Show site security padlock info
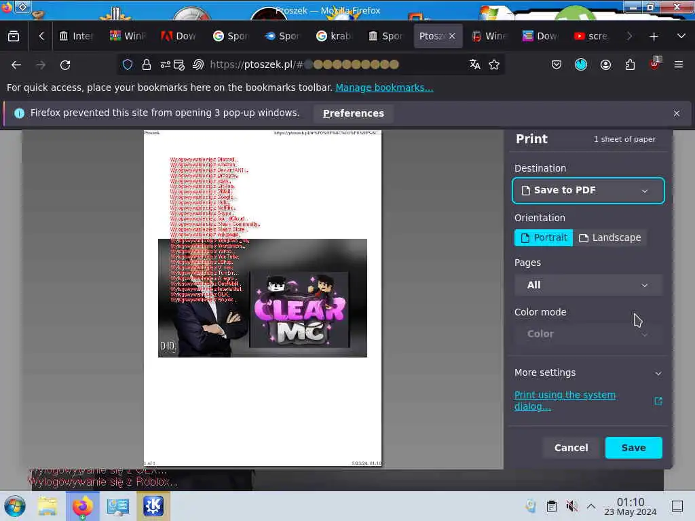The width and height of the screenshot is (695, 521). 147,64
